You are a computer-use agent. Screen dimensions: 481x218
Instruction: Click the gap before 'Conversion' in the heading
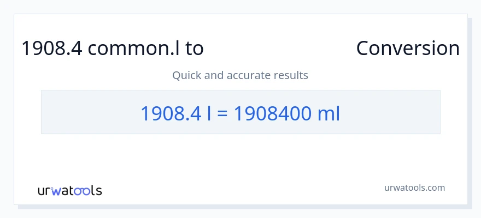[279, 49]
